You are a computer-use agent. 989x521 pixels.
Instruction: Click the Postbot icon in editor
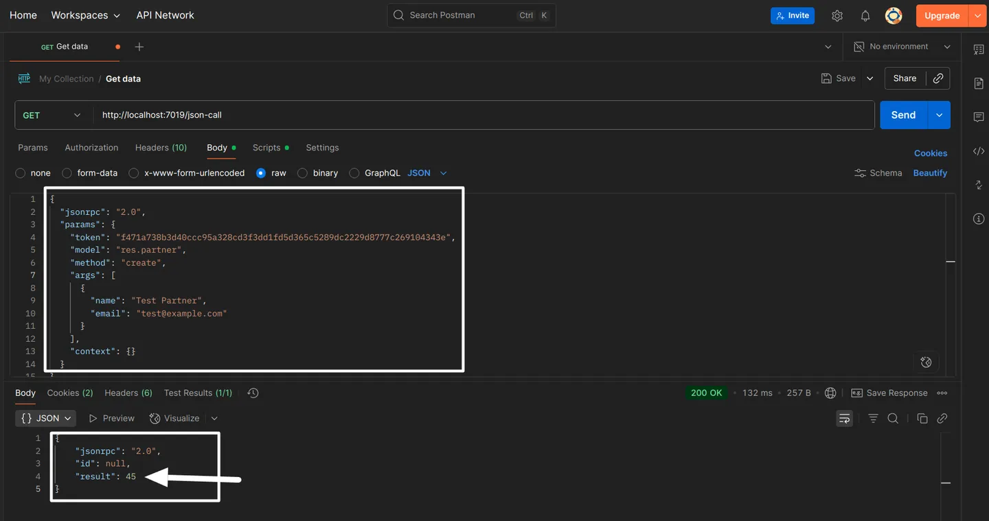(x=926, y=362)
